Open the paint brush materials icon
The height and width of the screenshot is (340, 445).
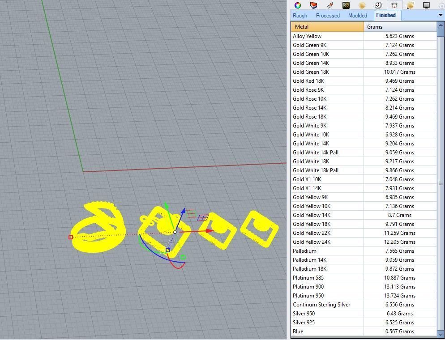(330, 5)
